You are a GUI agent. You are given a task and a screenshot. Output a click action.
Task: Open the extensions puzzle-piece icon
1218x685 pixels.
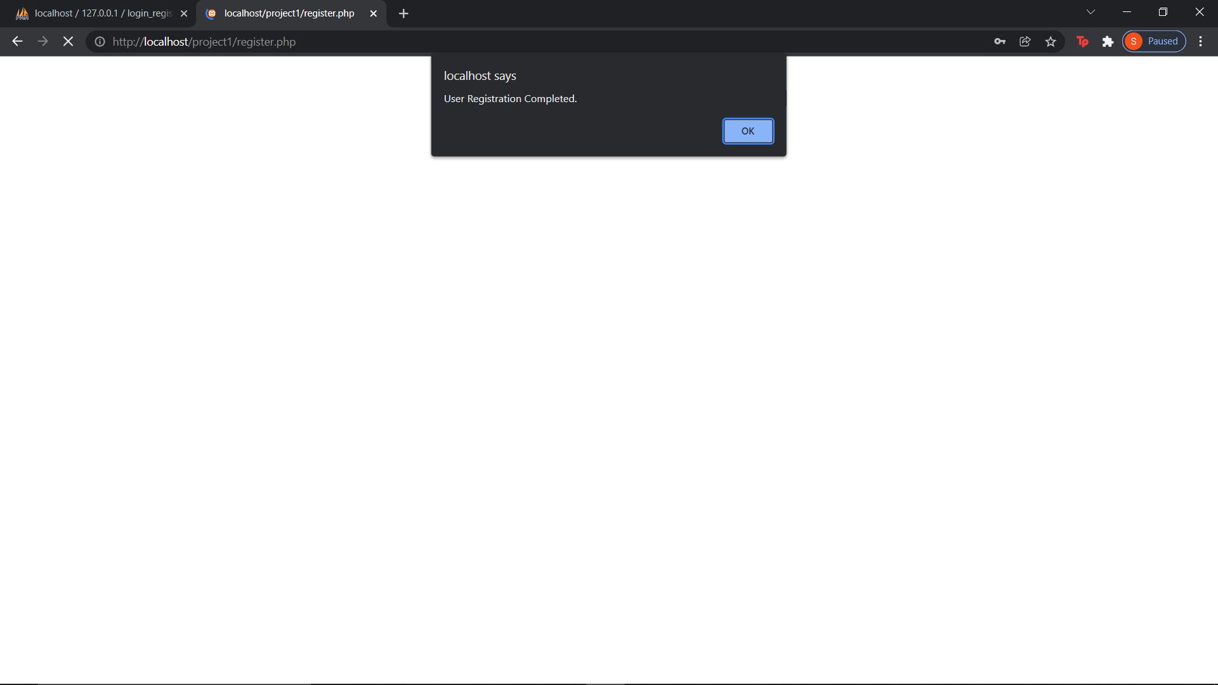pos(1108,41)
